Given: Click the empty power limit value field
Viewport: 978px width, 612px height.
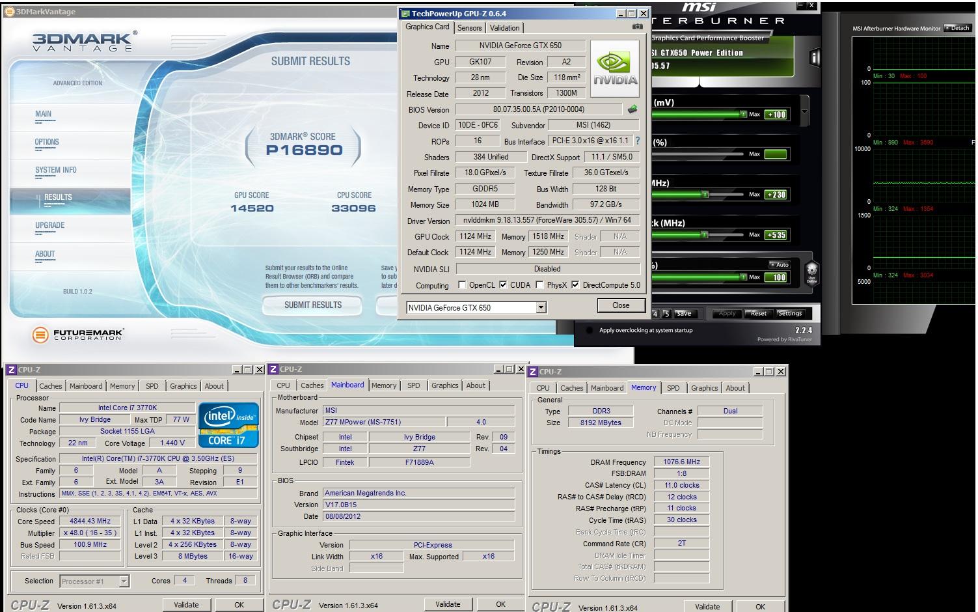Looking at the screenshot, I should pyautogui.click(x=776, y=154).
